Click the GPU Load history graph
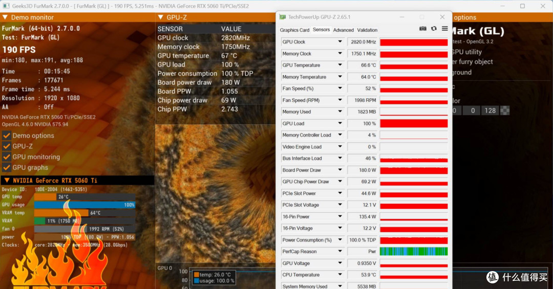The image size is (553, 289). point(414,123)
